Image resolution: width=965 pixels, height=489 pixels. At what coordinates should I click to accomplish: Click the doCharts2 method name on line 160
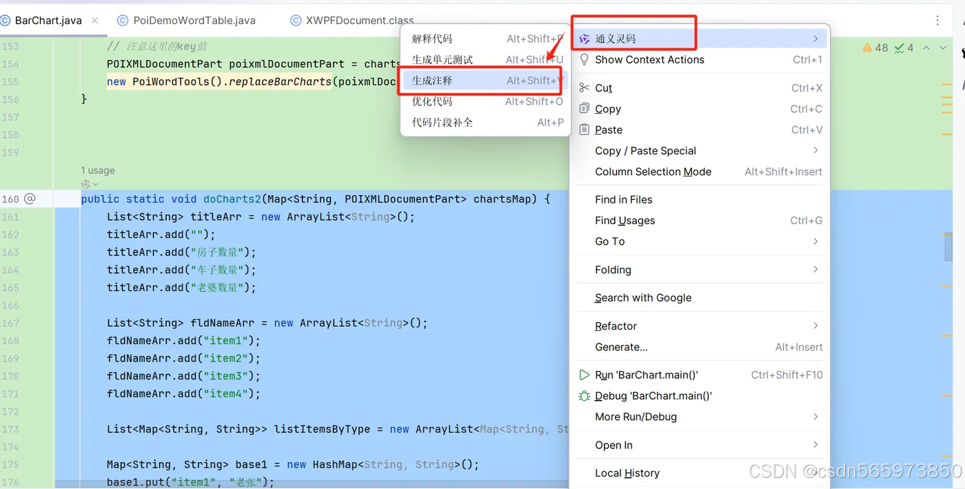point(232,199)
